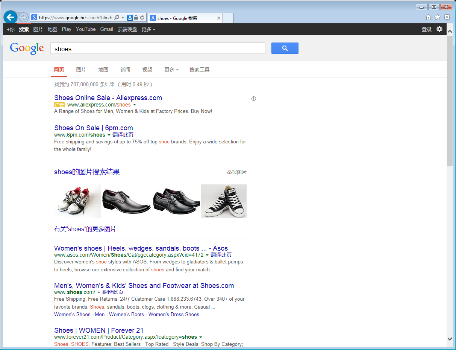Click the address bar URL field
Image resolution: width=456 pixels, height=350 pixels.
(75, 18)
